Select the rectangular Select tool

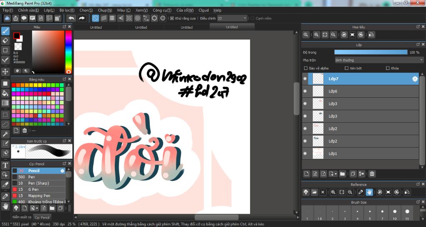[x=5, y=115]
